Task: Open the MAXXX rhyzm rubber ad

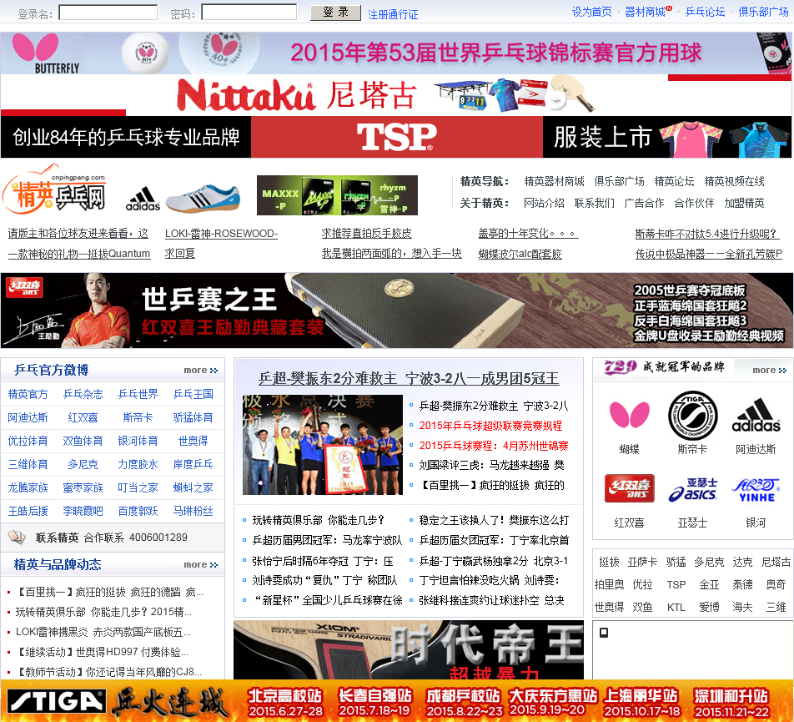Action: 337,195
